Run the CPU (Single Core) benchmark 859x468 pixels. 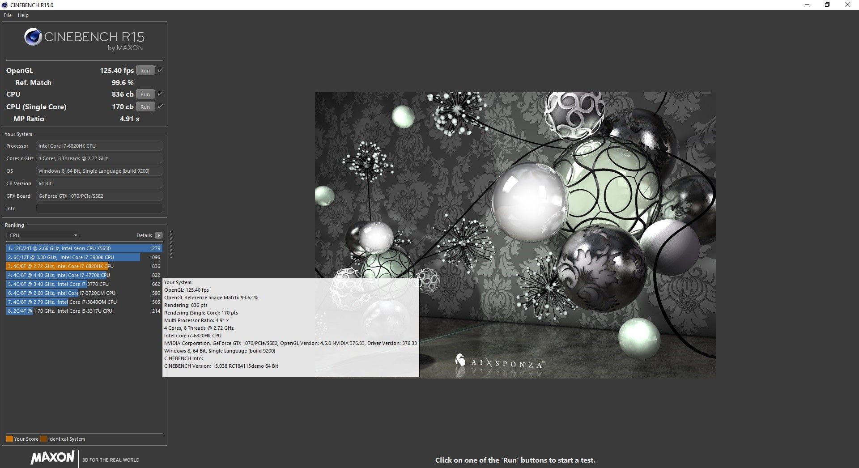pyautogui.click(x=145, y=106)
